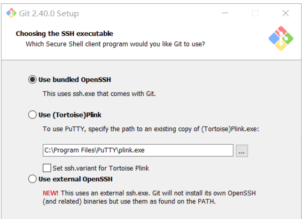Close the Git Setup window
304x219 pixels.
(x=285, y=13)
